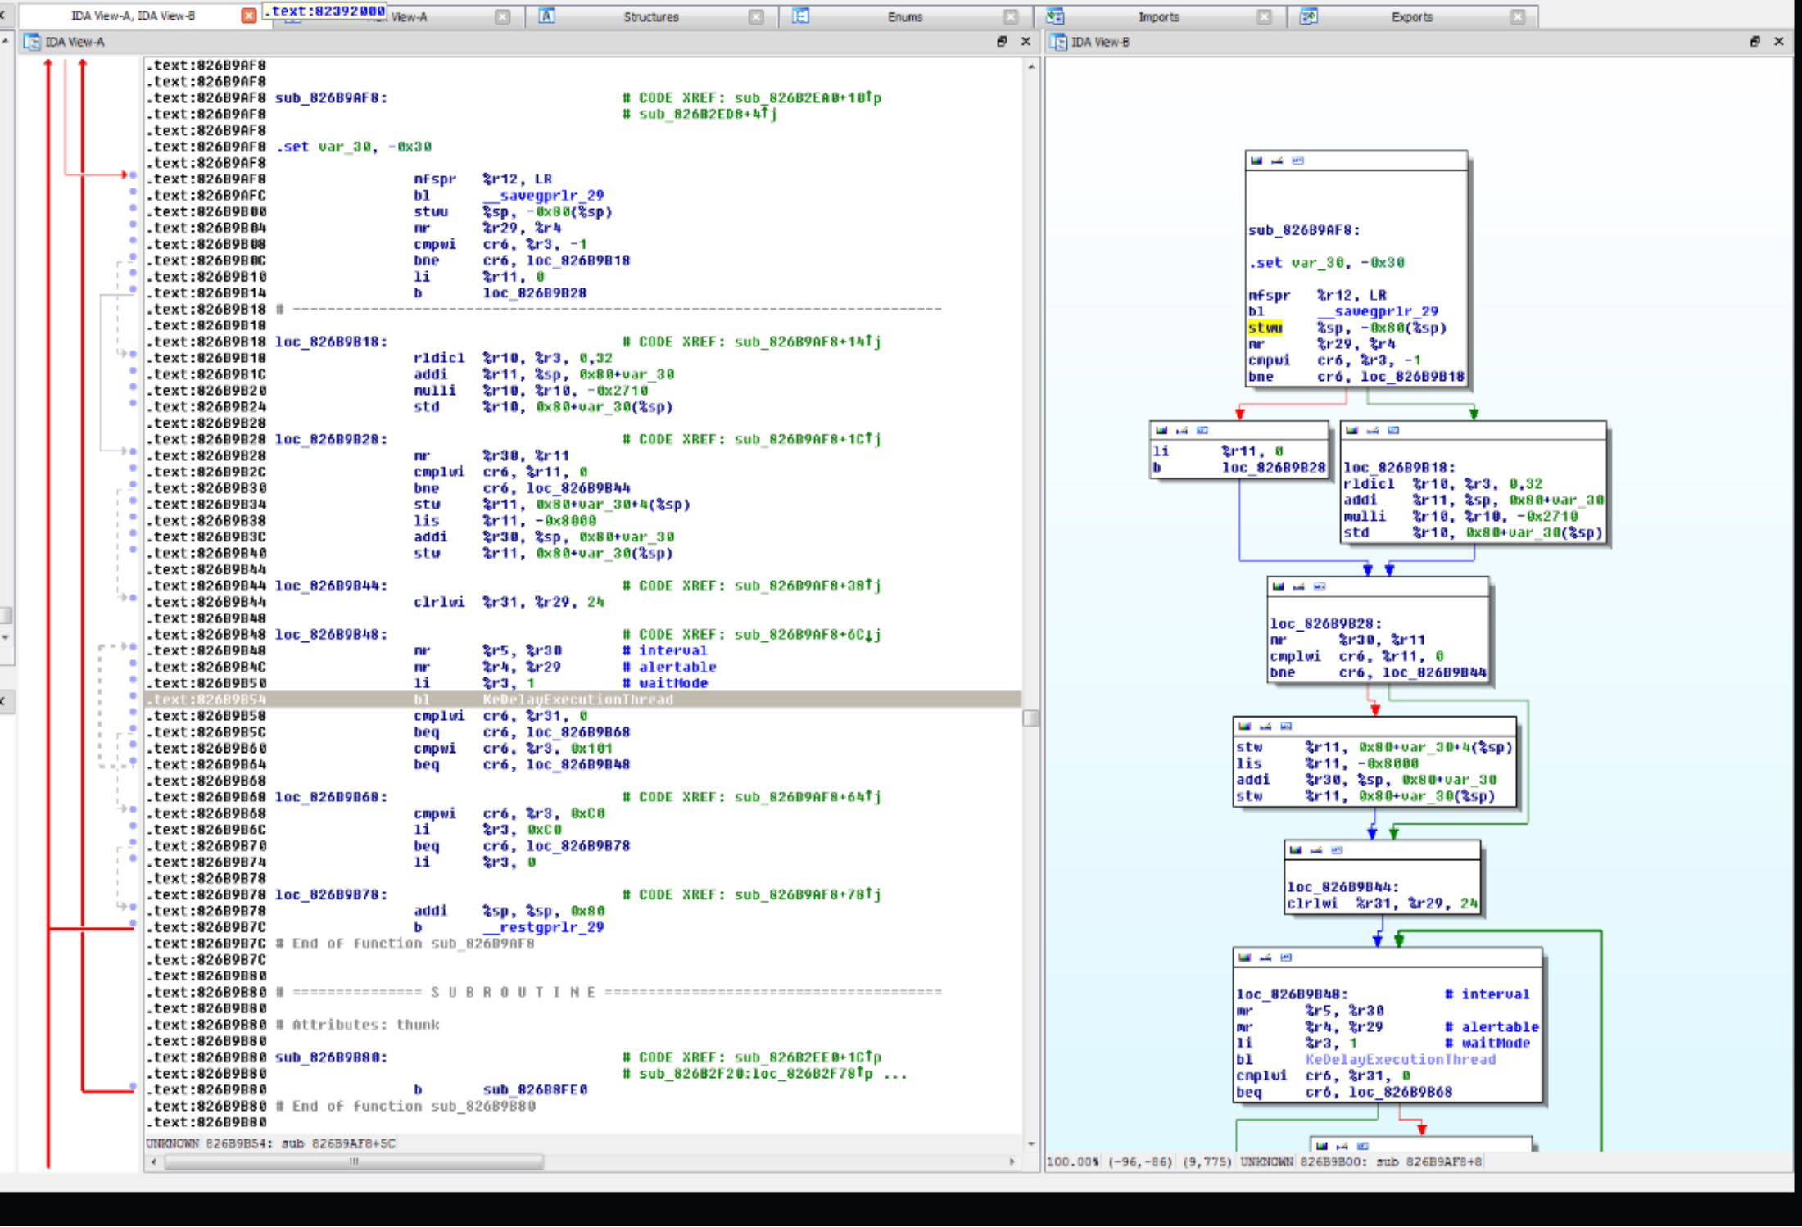The image size is (1802, 1227).
Task: Open the Structures tab
Action: [651, 17]
